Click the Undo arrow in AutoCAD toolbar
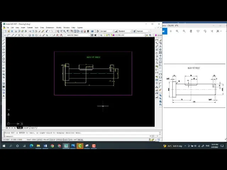The height and width of the screenshot is (170, 227). coord(46,31)
